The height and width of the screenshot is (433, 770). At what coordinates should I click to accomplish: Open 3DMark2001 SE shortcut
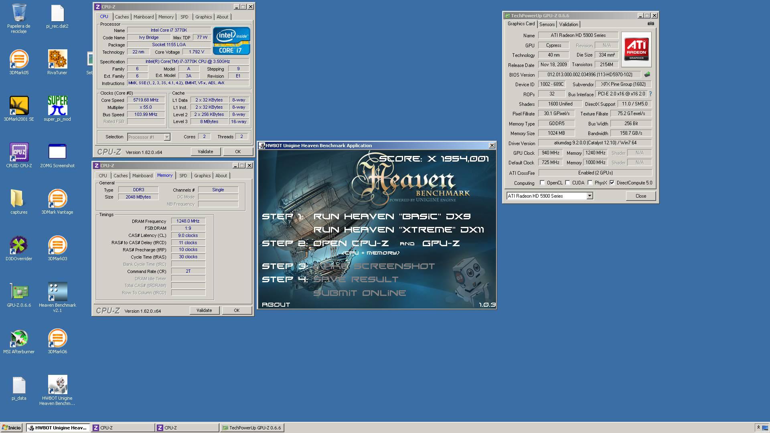(x=19, y=109)
